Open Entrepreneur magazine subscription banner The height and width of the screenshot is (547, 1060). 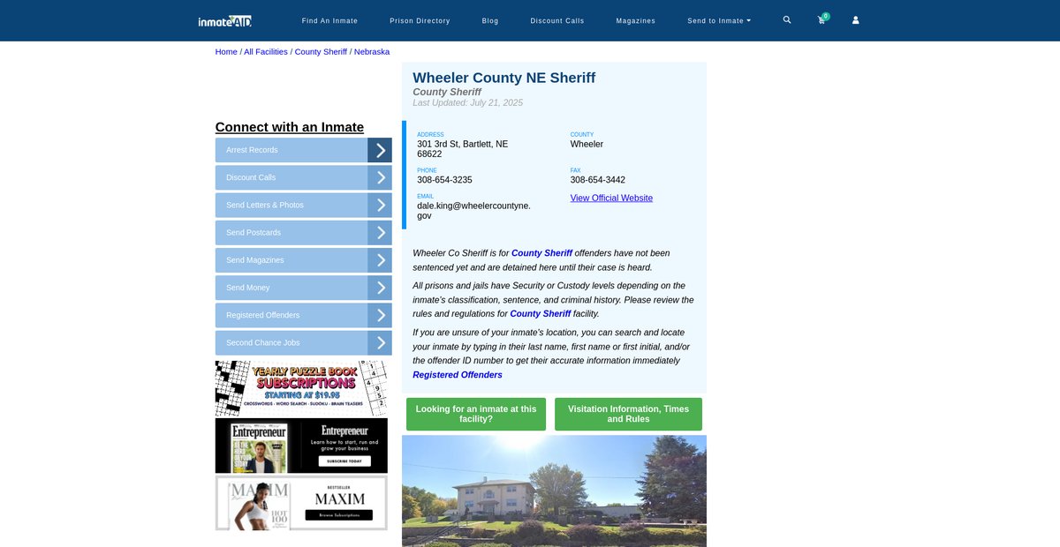pos(301,446)
